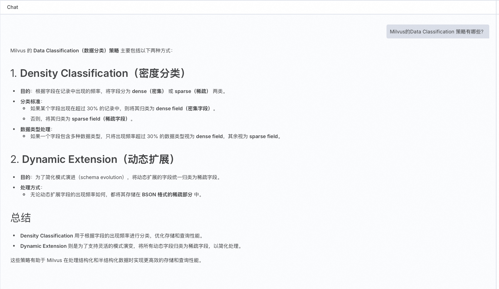The image size is (499, 289).
Task: Click the sub-bullet starting with 否则
Action: 82,119
